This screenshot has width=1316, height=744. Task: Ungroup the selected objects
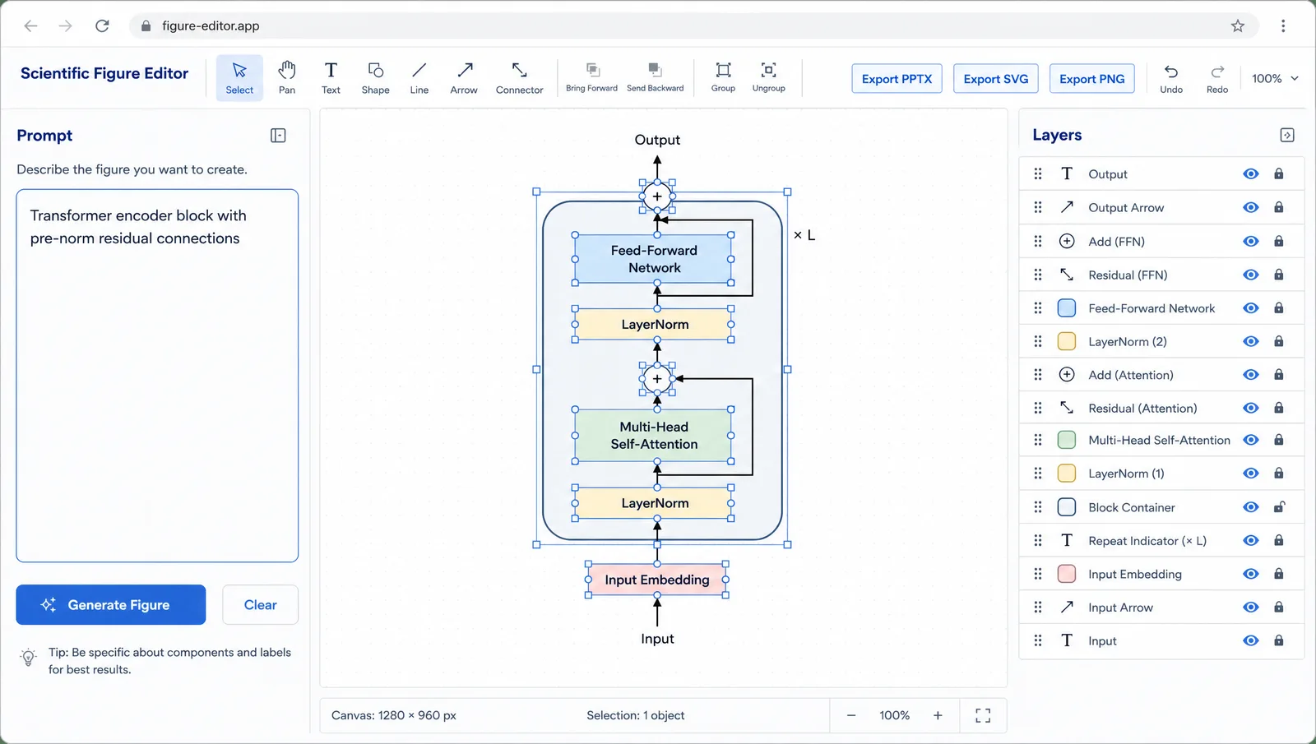[x=768, y=78]
